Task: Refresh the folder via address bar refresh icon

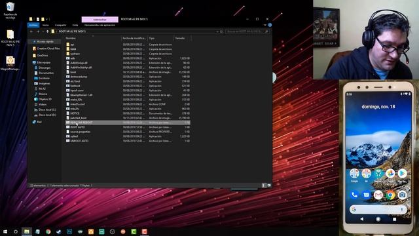Action: click(x=221, y=31)
